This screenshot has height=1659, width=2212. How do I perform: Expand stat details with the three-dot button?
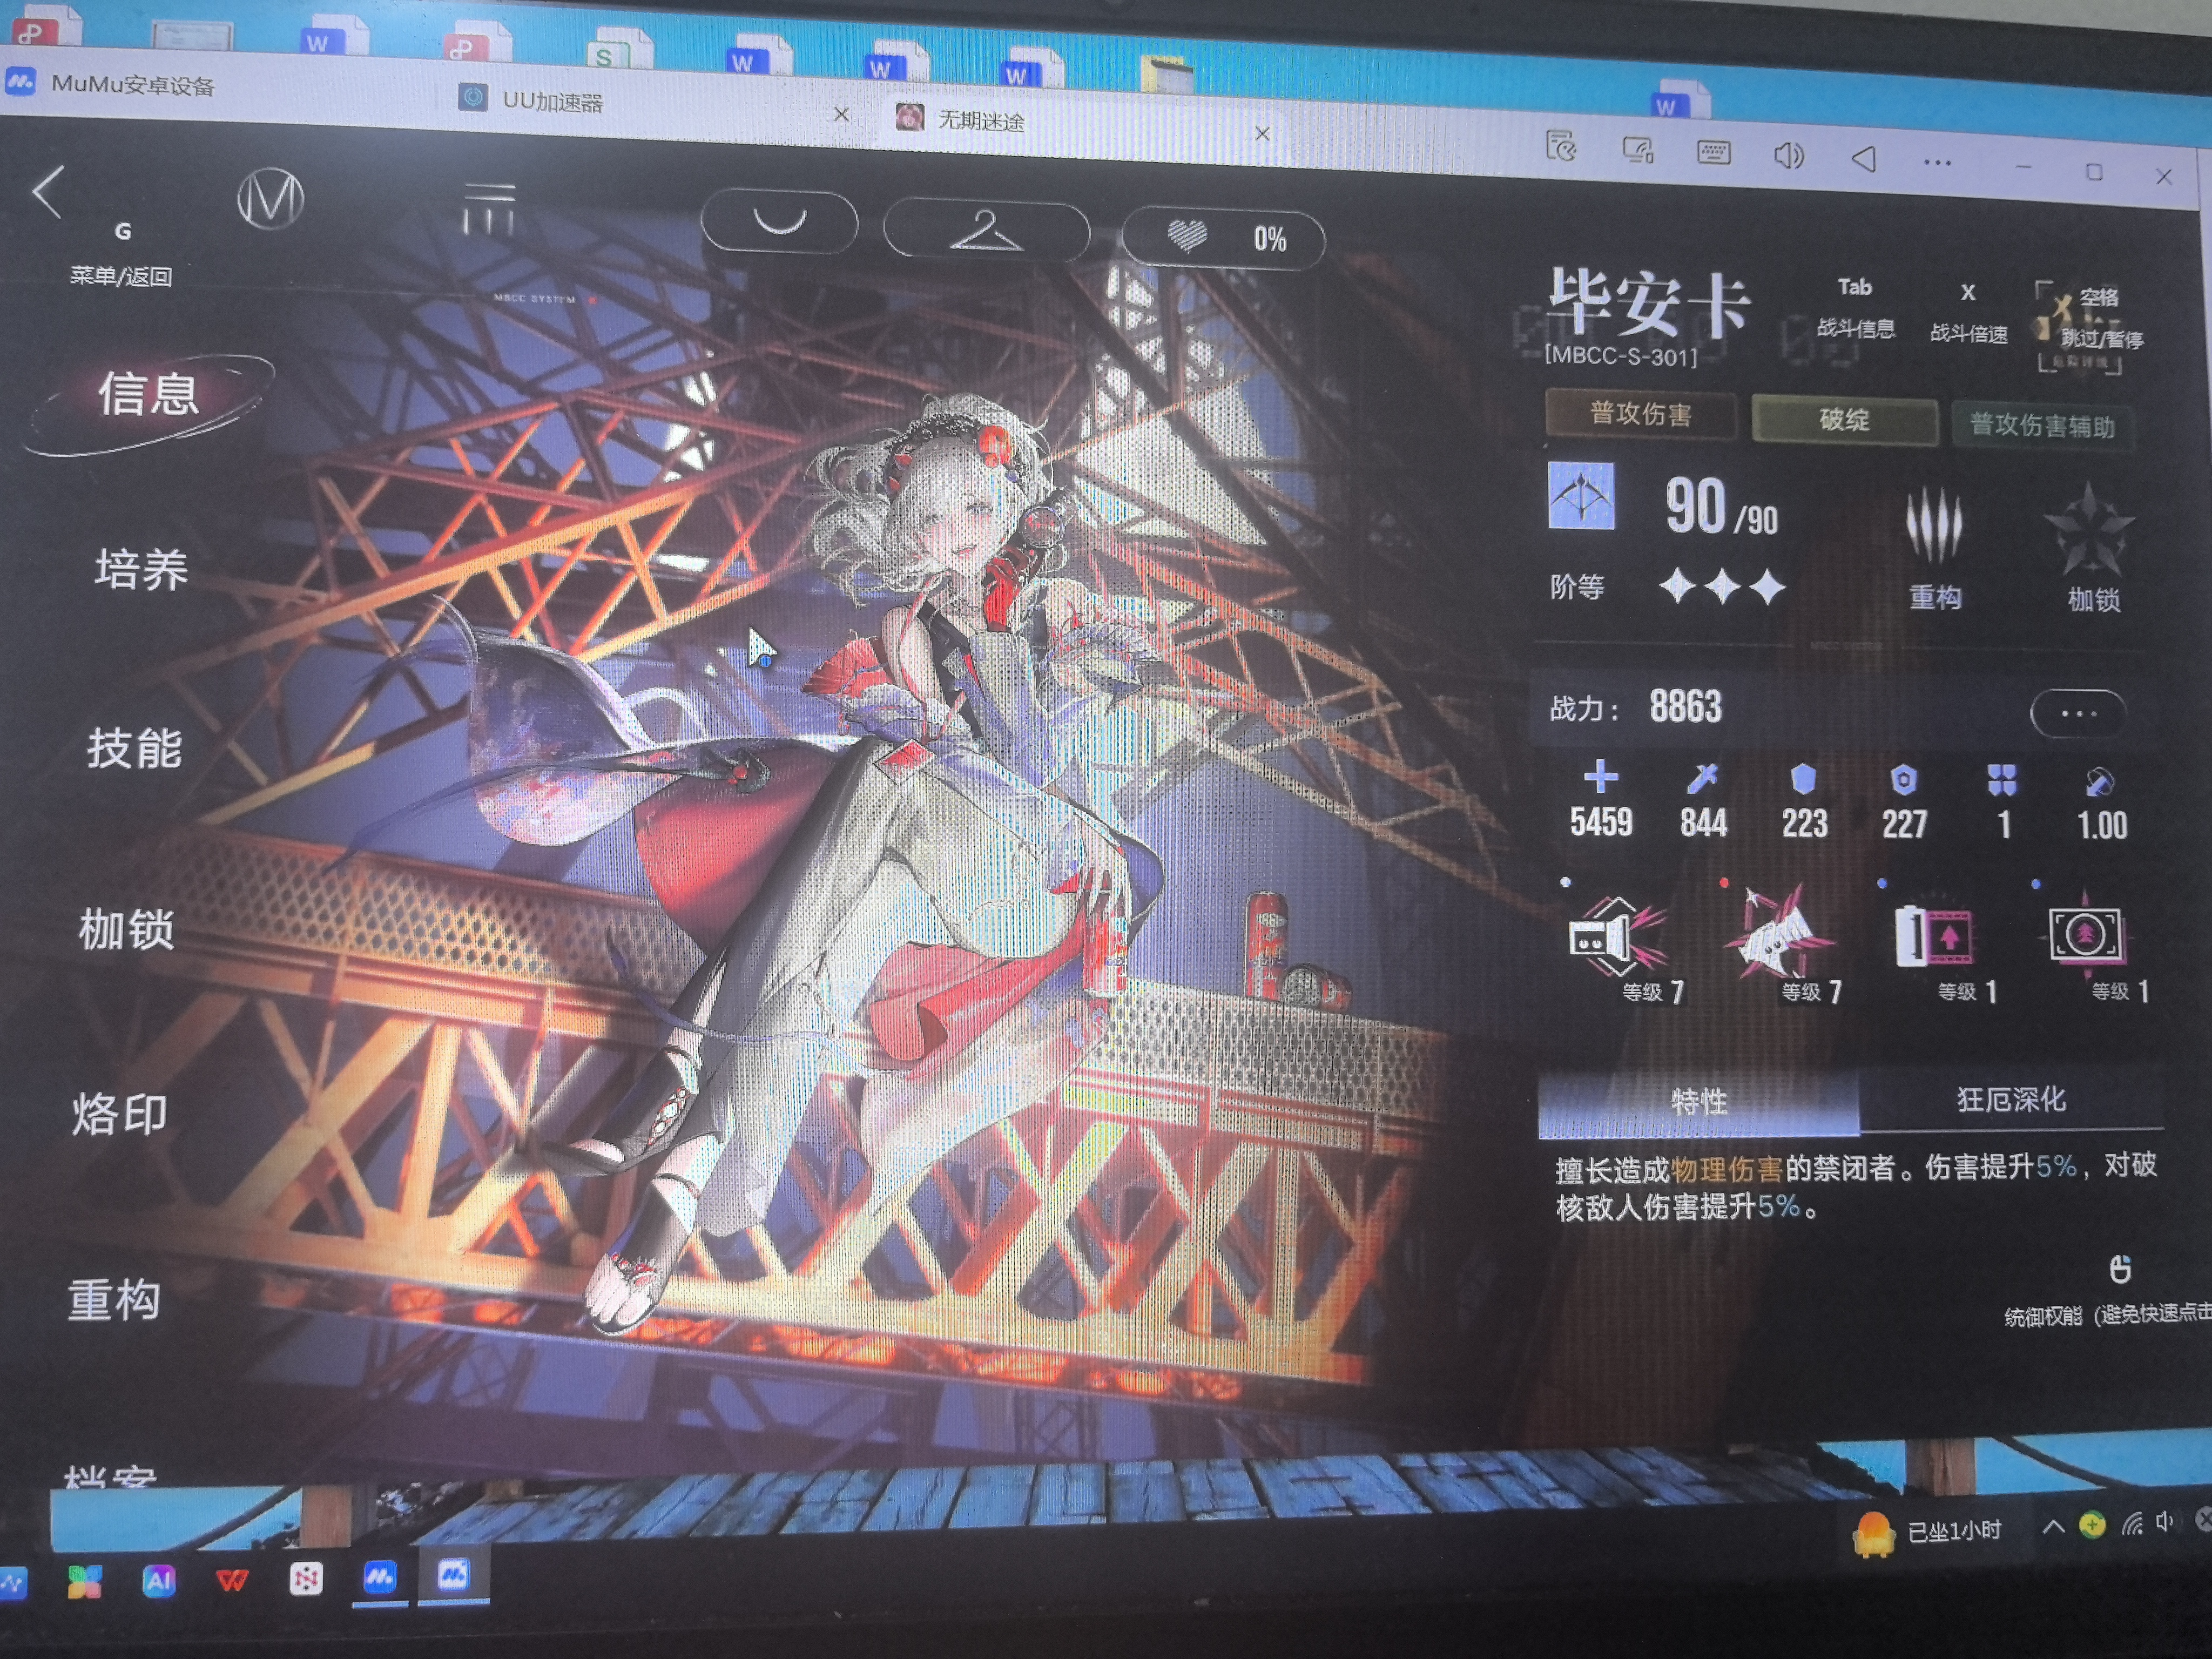coord(2078,713)
